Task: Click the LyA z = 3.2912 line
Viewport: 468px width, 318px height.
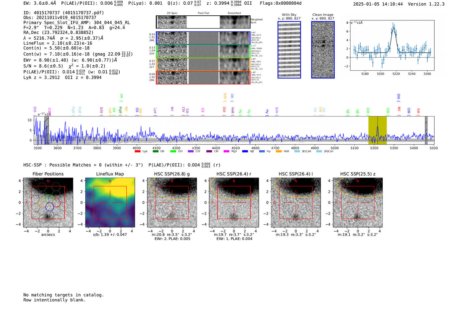Action: (x=63, y=77)
